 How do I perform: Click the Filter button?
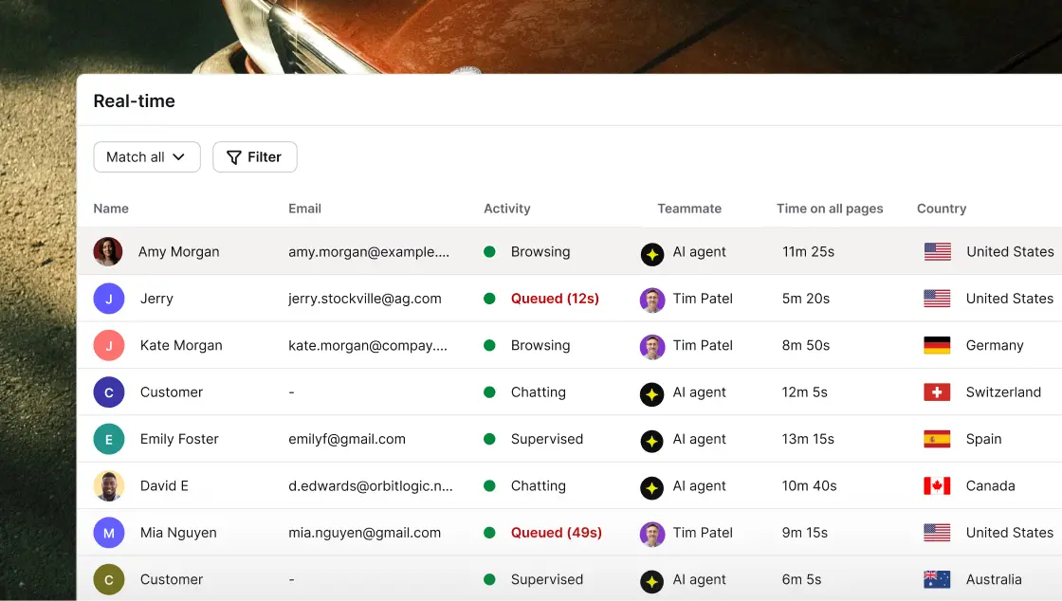(255, 157)
